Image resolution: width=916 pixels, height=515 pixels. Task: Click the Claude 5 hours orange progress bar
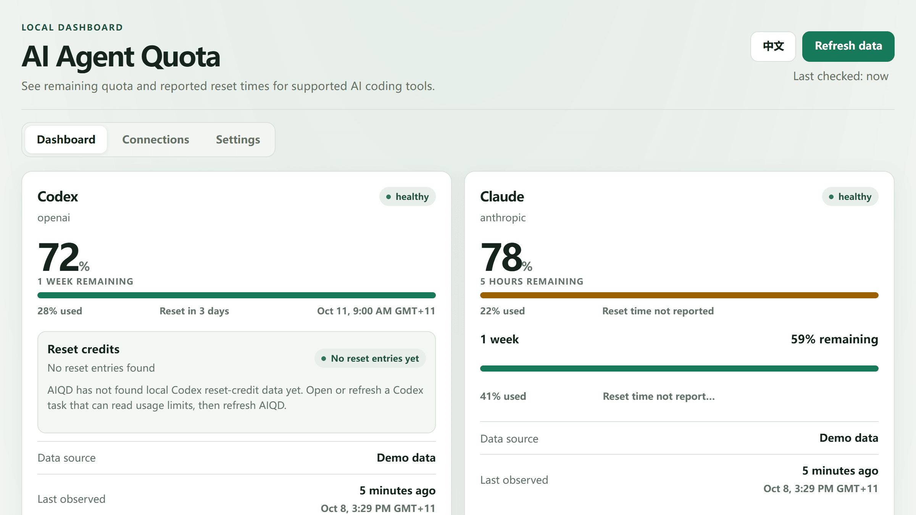(x=679, y=295)
